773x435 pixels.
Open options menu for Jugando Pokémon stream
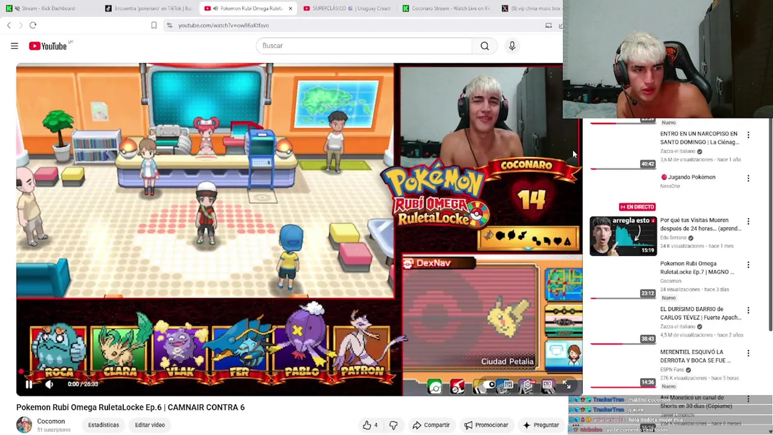[x=748, y=178]
